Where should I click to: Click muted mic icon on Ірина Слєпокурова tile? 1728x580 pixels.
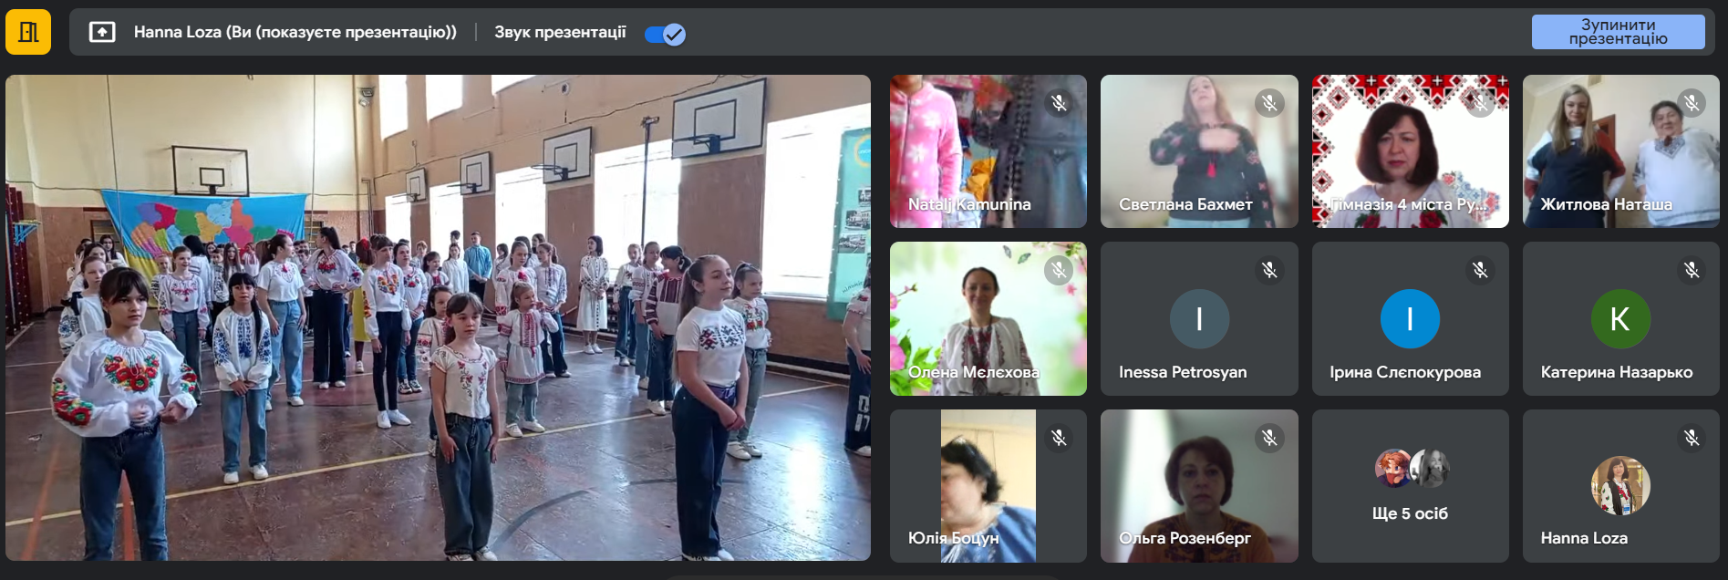pyautogui.click(x=1480, y=270)
